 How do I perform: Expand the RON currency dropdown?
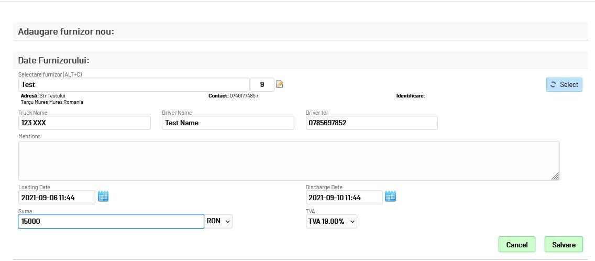(x=219, y=222)
